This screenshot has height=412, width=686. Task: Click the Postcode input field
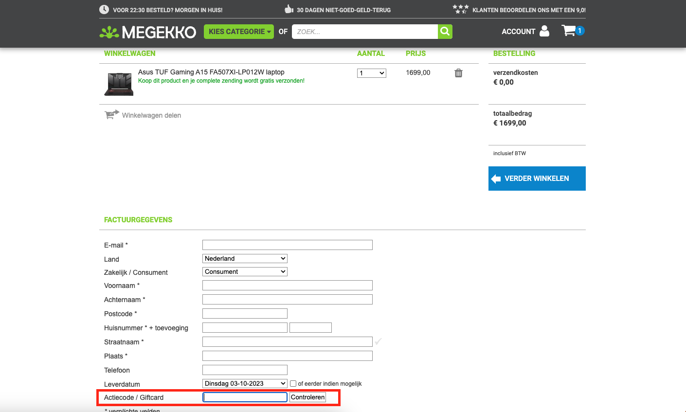click(x=245, y=313)
